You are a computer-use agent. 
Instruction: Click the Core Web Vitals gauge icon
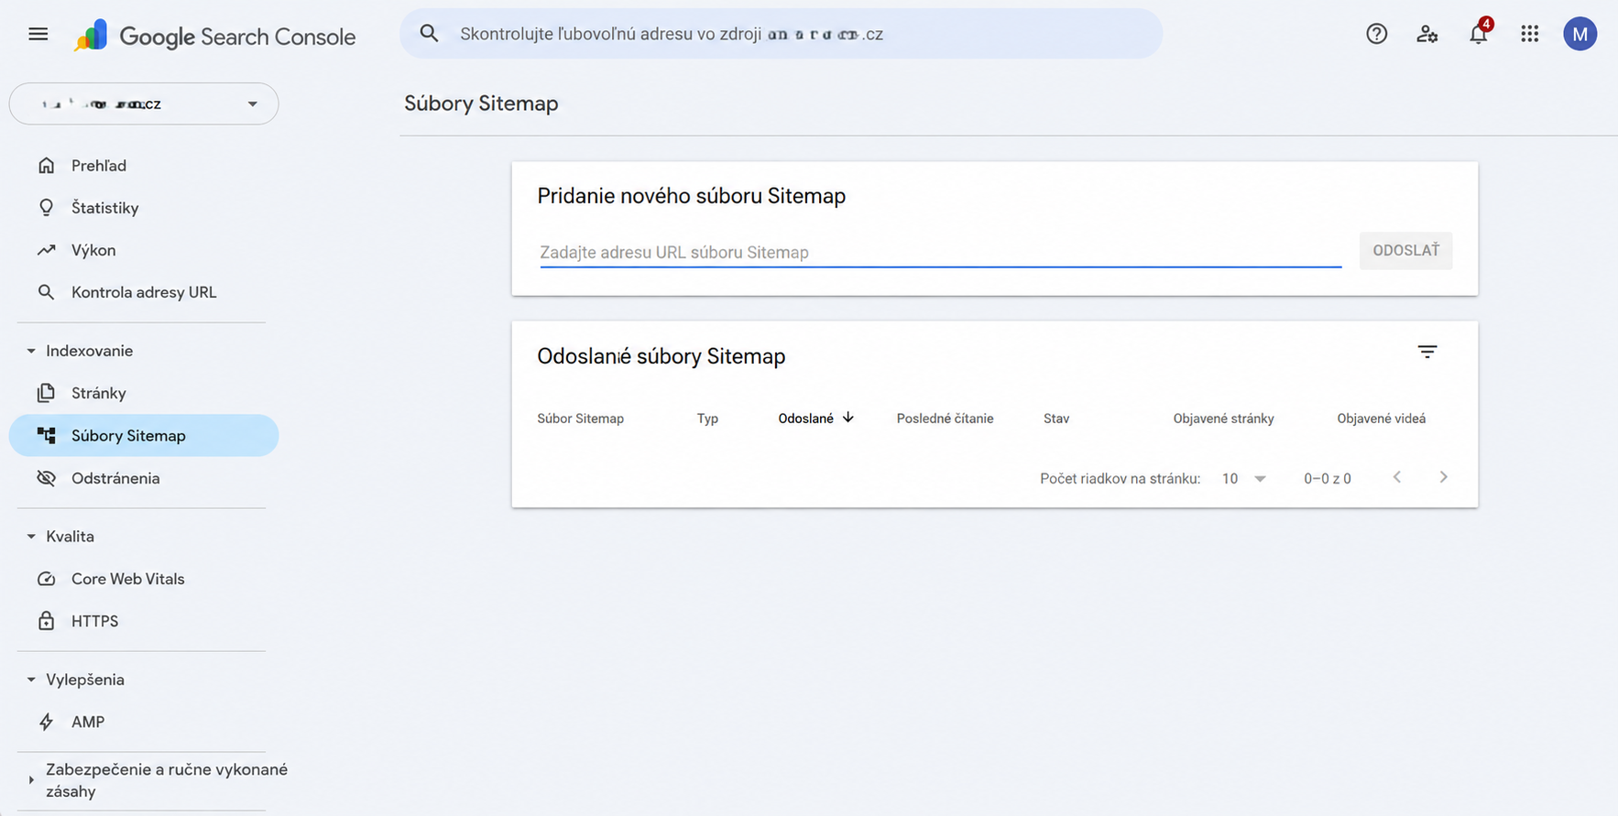46,579
